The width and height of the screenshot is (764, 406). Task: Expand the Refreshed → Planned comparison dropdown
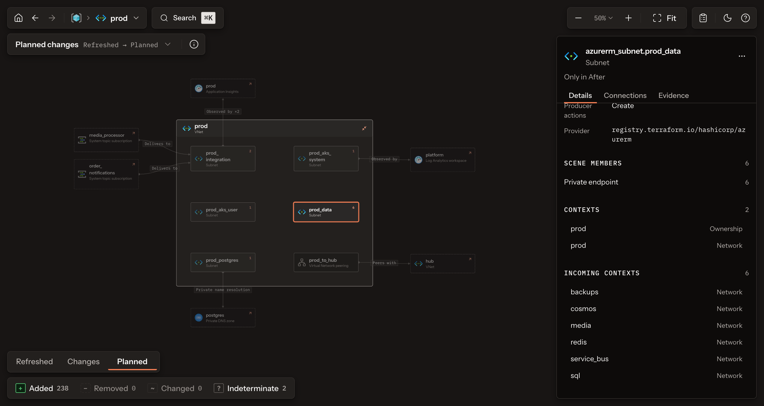click(168, 44)
